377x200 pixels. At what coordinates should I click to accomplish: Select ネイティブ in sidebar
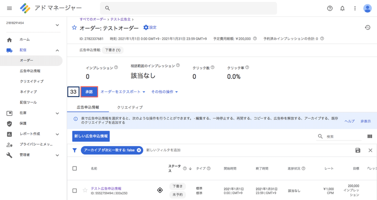[28, 92]
